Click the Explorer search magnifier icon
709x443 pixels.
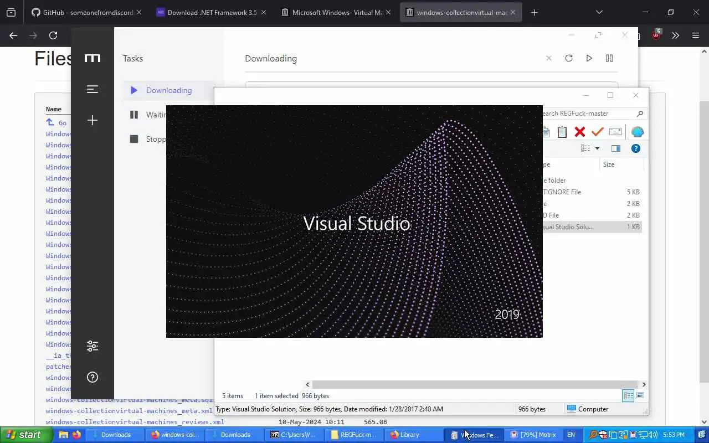(x=640, y=114)
